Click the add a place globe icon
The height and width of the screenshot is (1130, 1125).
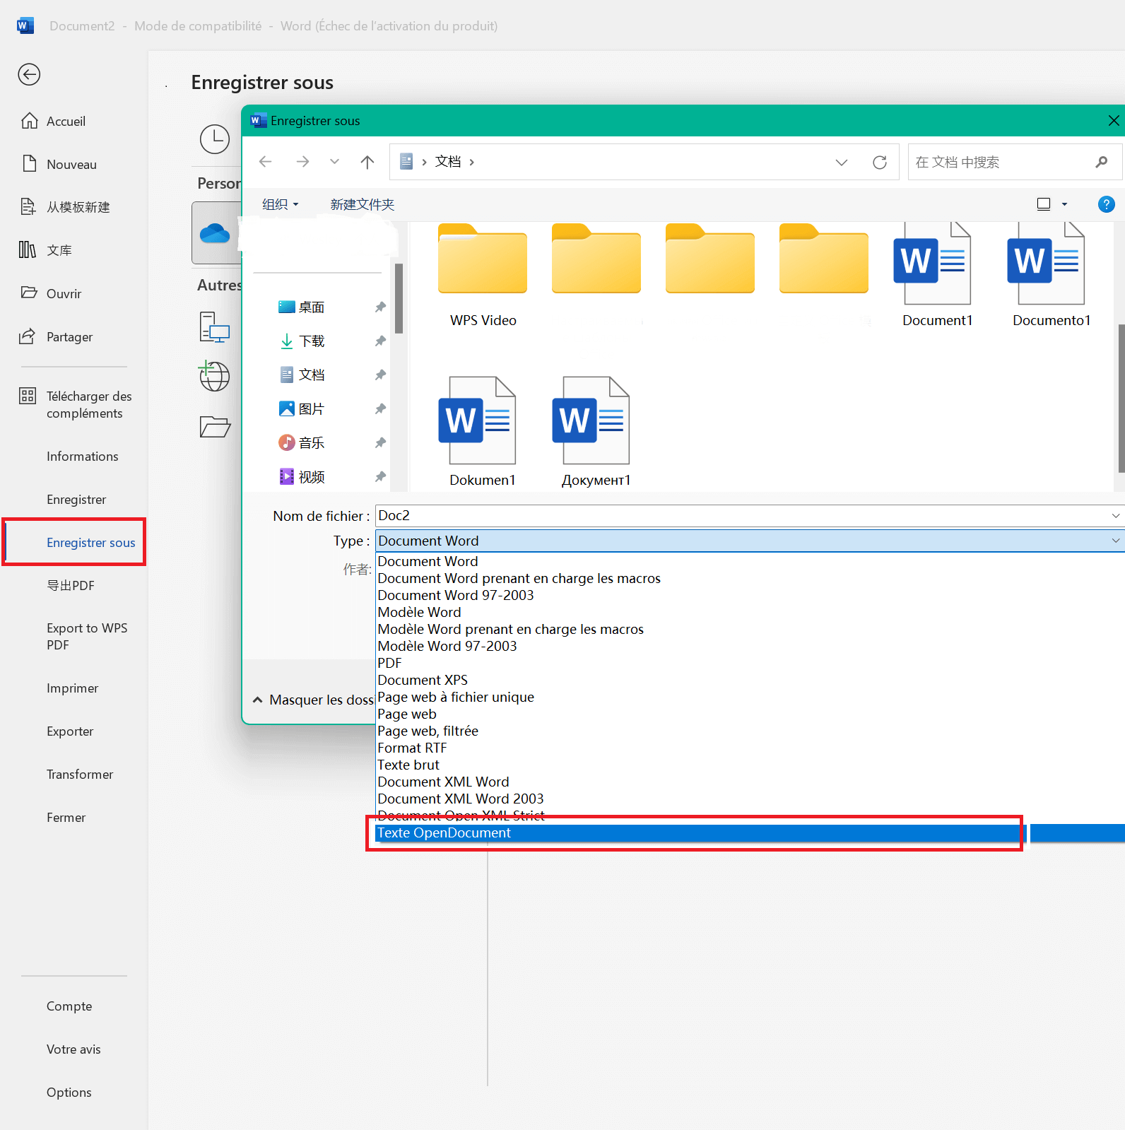tap(214, 375)
